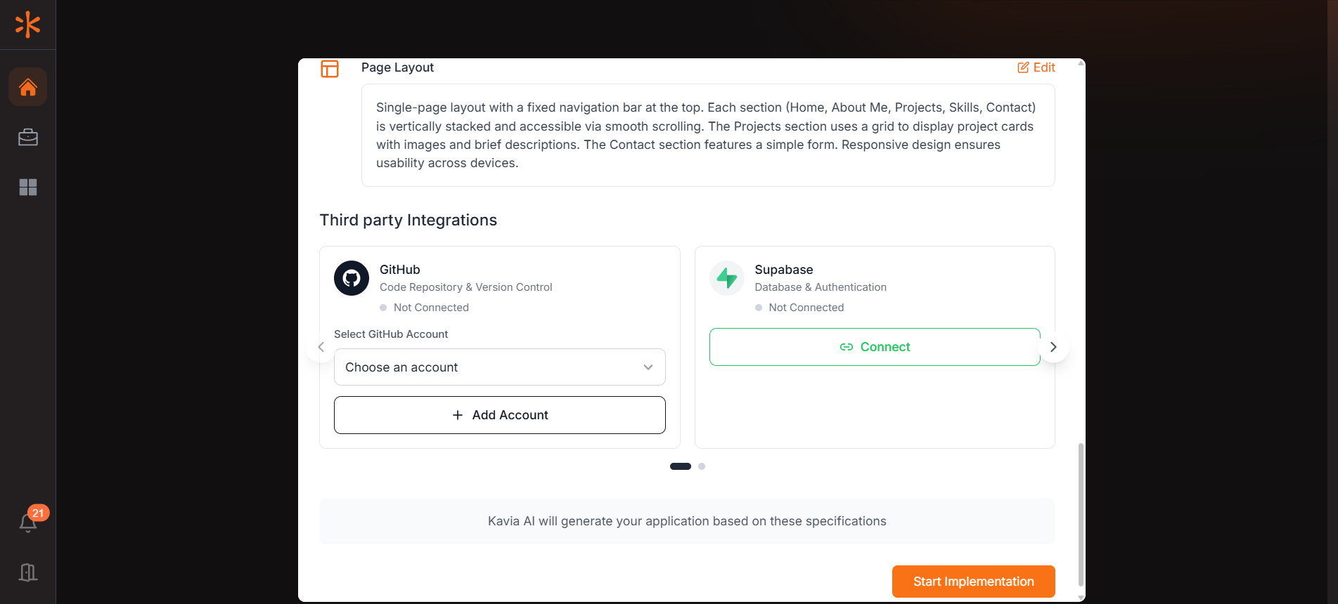This screenshot has width=1338, height=604.
Task: Open the Home sidebar icon
Action: [x=28, y=87]
